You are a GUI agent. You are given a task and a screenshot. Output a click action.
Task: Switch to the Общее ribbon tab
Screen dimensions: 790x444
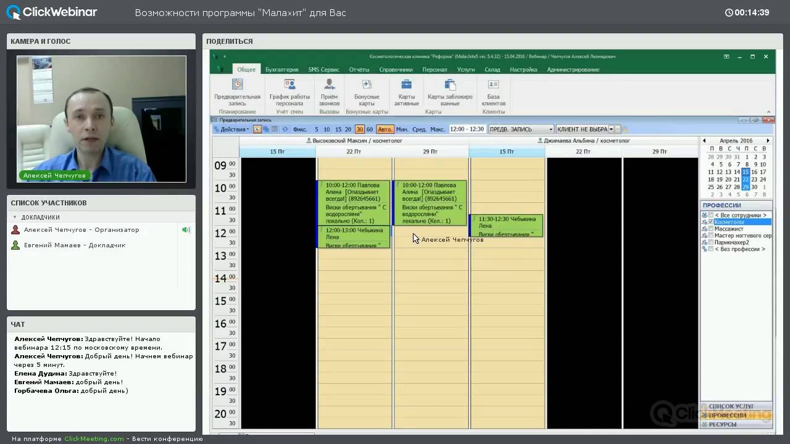[246, 70]
